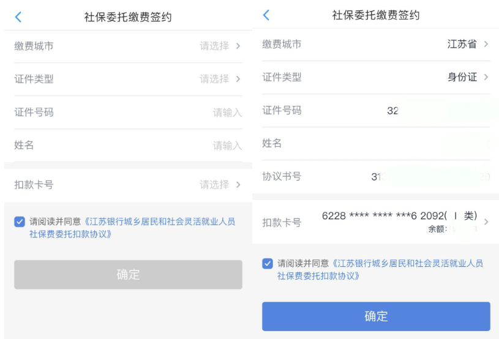Click the 协议书号 field value
The height and width of the screenshot is (339, 499).
pyautogui.click(x=429, y=177)
